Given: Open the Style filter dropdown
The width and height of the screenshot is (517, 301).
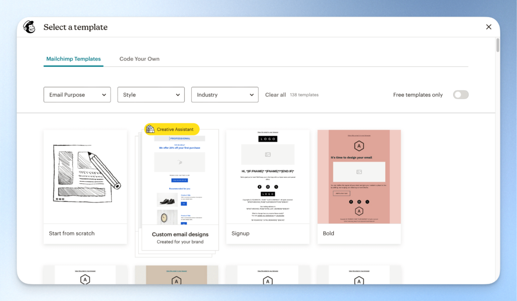Looking at the screenshot, I should (x=151, y=94).
